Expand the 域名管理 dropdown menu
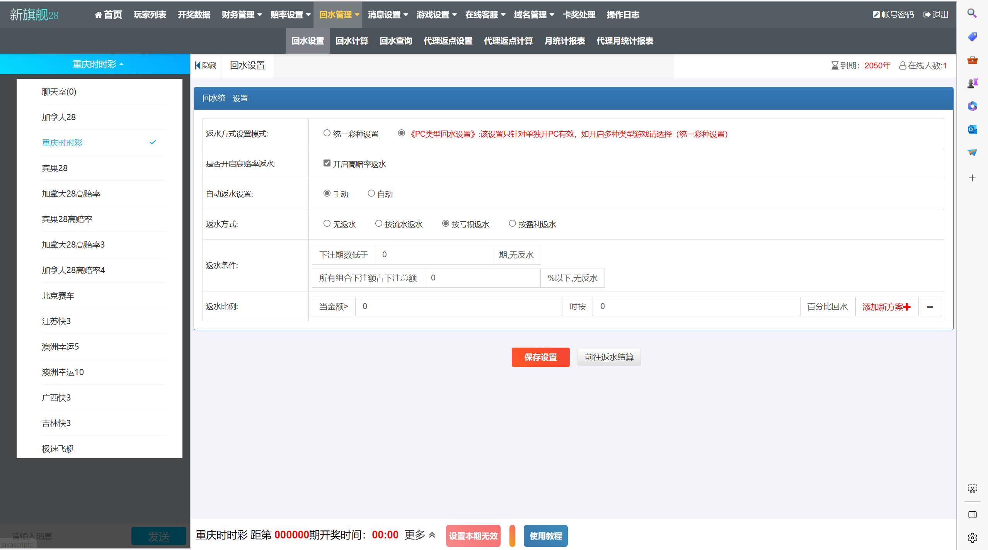988x550 pixels. (534, 15)
